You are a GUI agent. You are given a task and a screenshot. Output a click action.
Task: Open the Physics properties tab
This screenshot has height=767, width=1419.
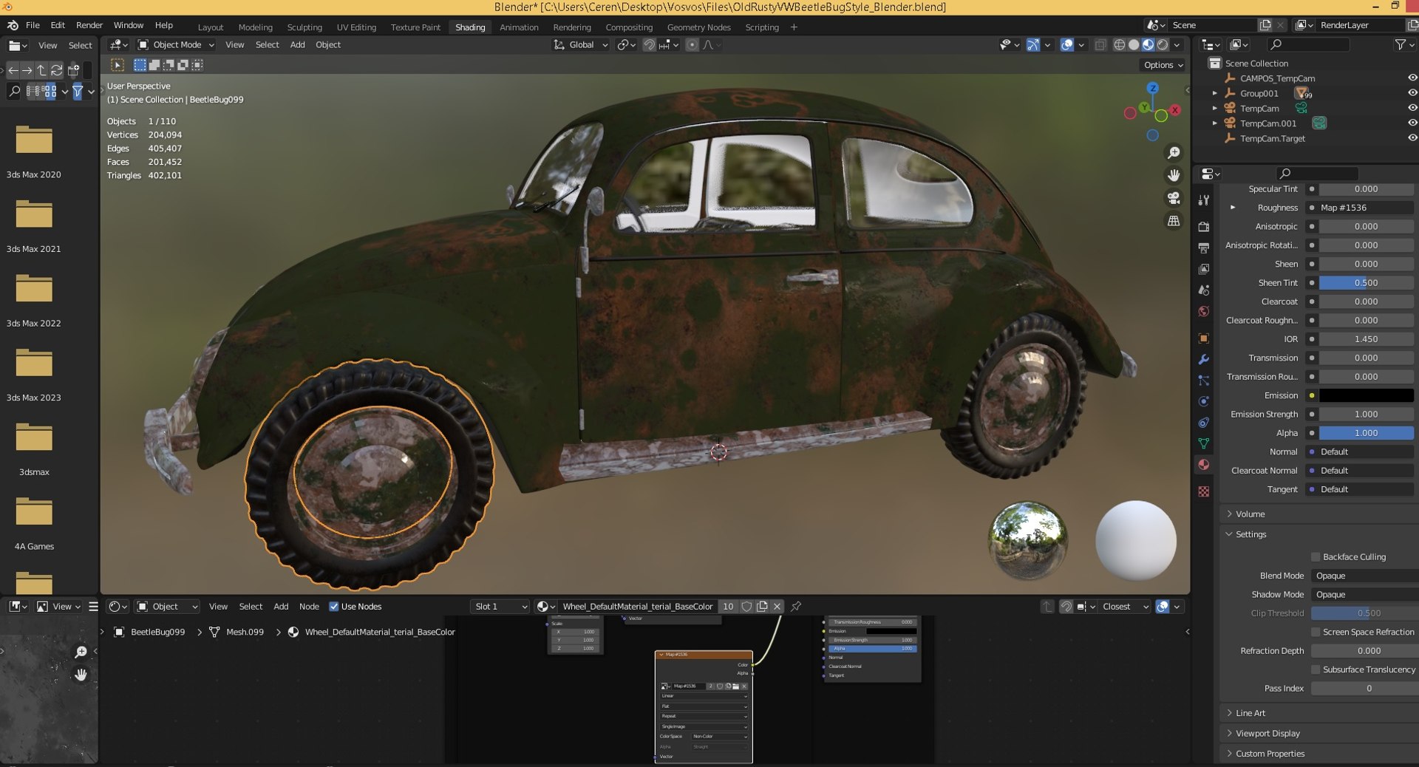(x=1204, y=401)
